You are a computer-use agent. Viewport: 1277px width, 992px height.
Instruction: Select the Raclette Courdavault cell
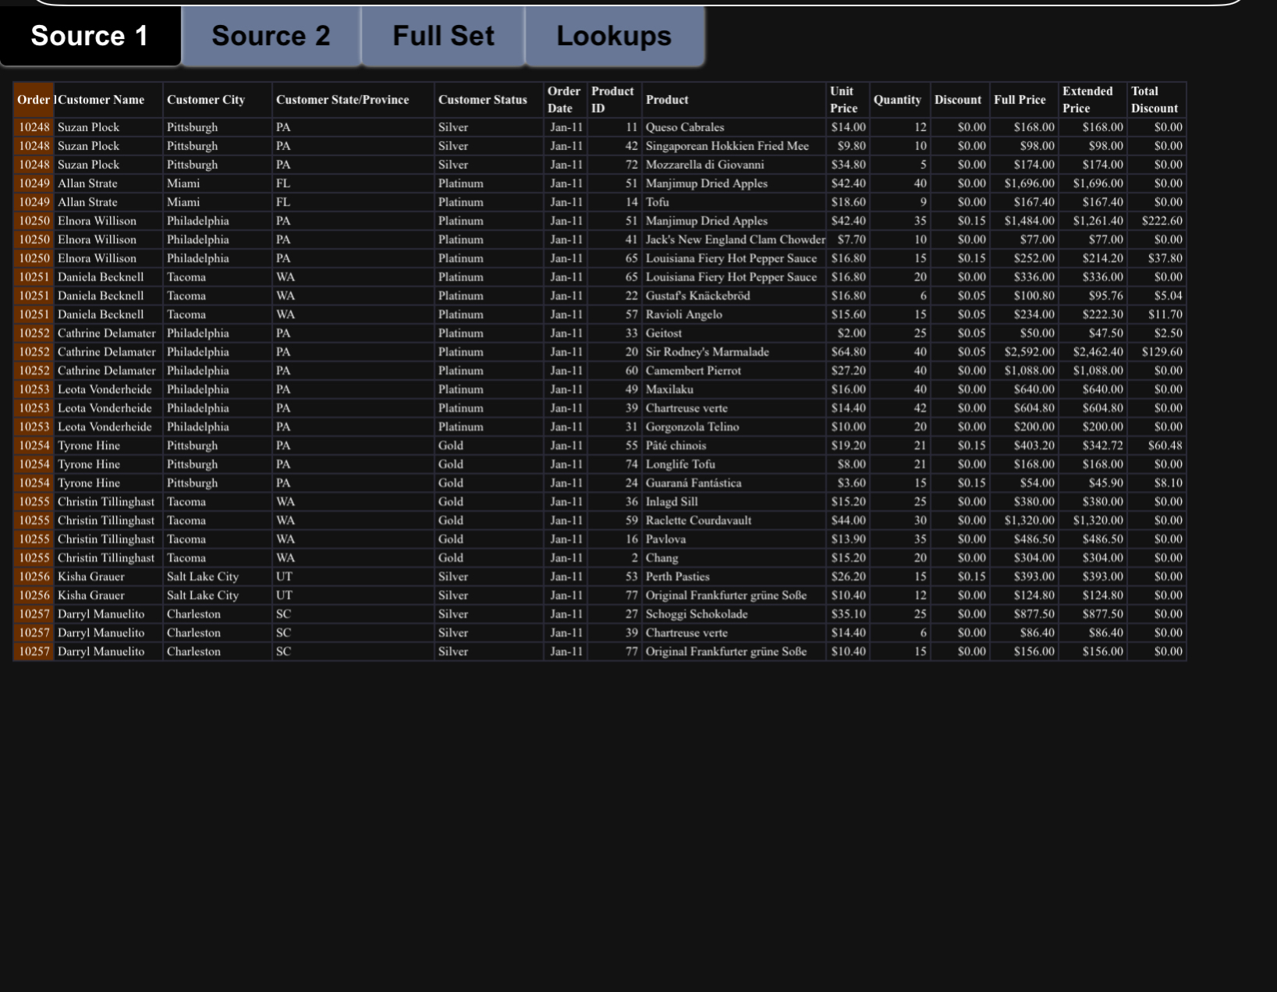click(734, 521)
